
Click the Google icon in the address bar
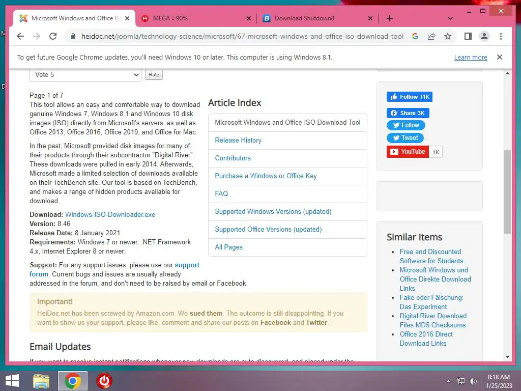pyautogui.click(x=415, y=36)
